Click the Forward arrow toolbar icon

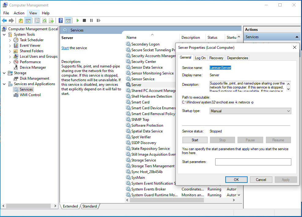coord(11,20)
